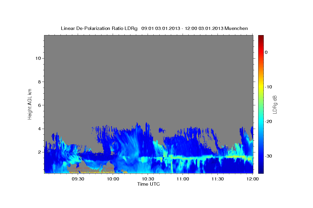Click the 12:00 time tick label
The image size is (313, 208).
click(252, 179)
